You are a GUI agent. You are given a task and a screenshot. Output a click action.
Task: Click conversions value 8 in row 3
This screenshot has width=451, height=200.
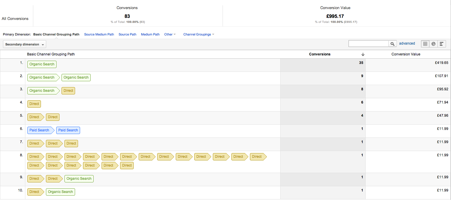tap(362, 89)
